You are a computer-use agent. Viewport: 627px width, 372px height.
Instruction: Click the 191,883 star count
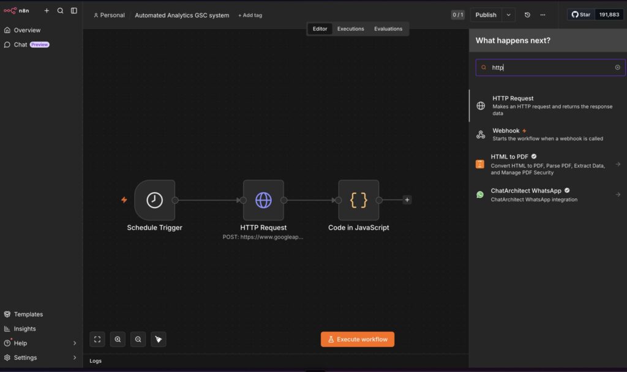click(x=609, y=15)
